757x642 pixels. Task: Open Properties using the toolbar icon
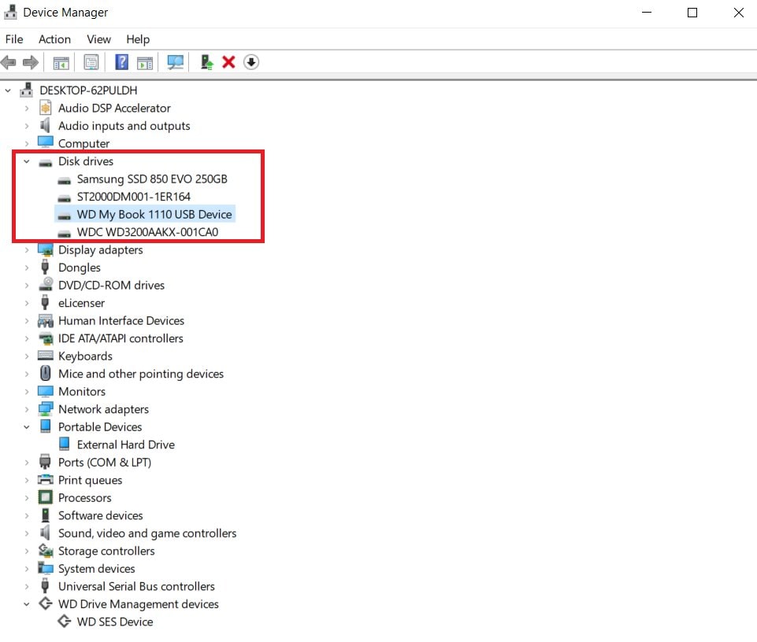click(x=91, y=62)
